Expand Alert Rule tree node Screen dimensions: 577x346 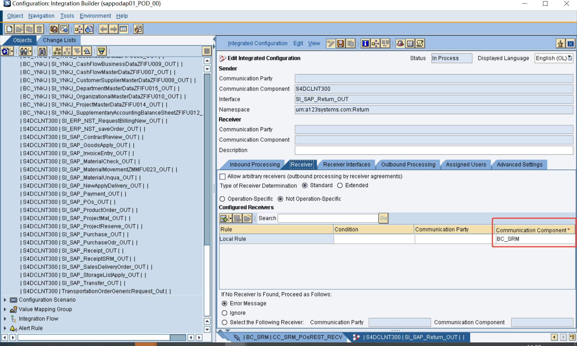pos(5,328)
